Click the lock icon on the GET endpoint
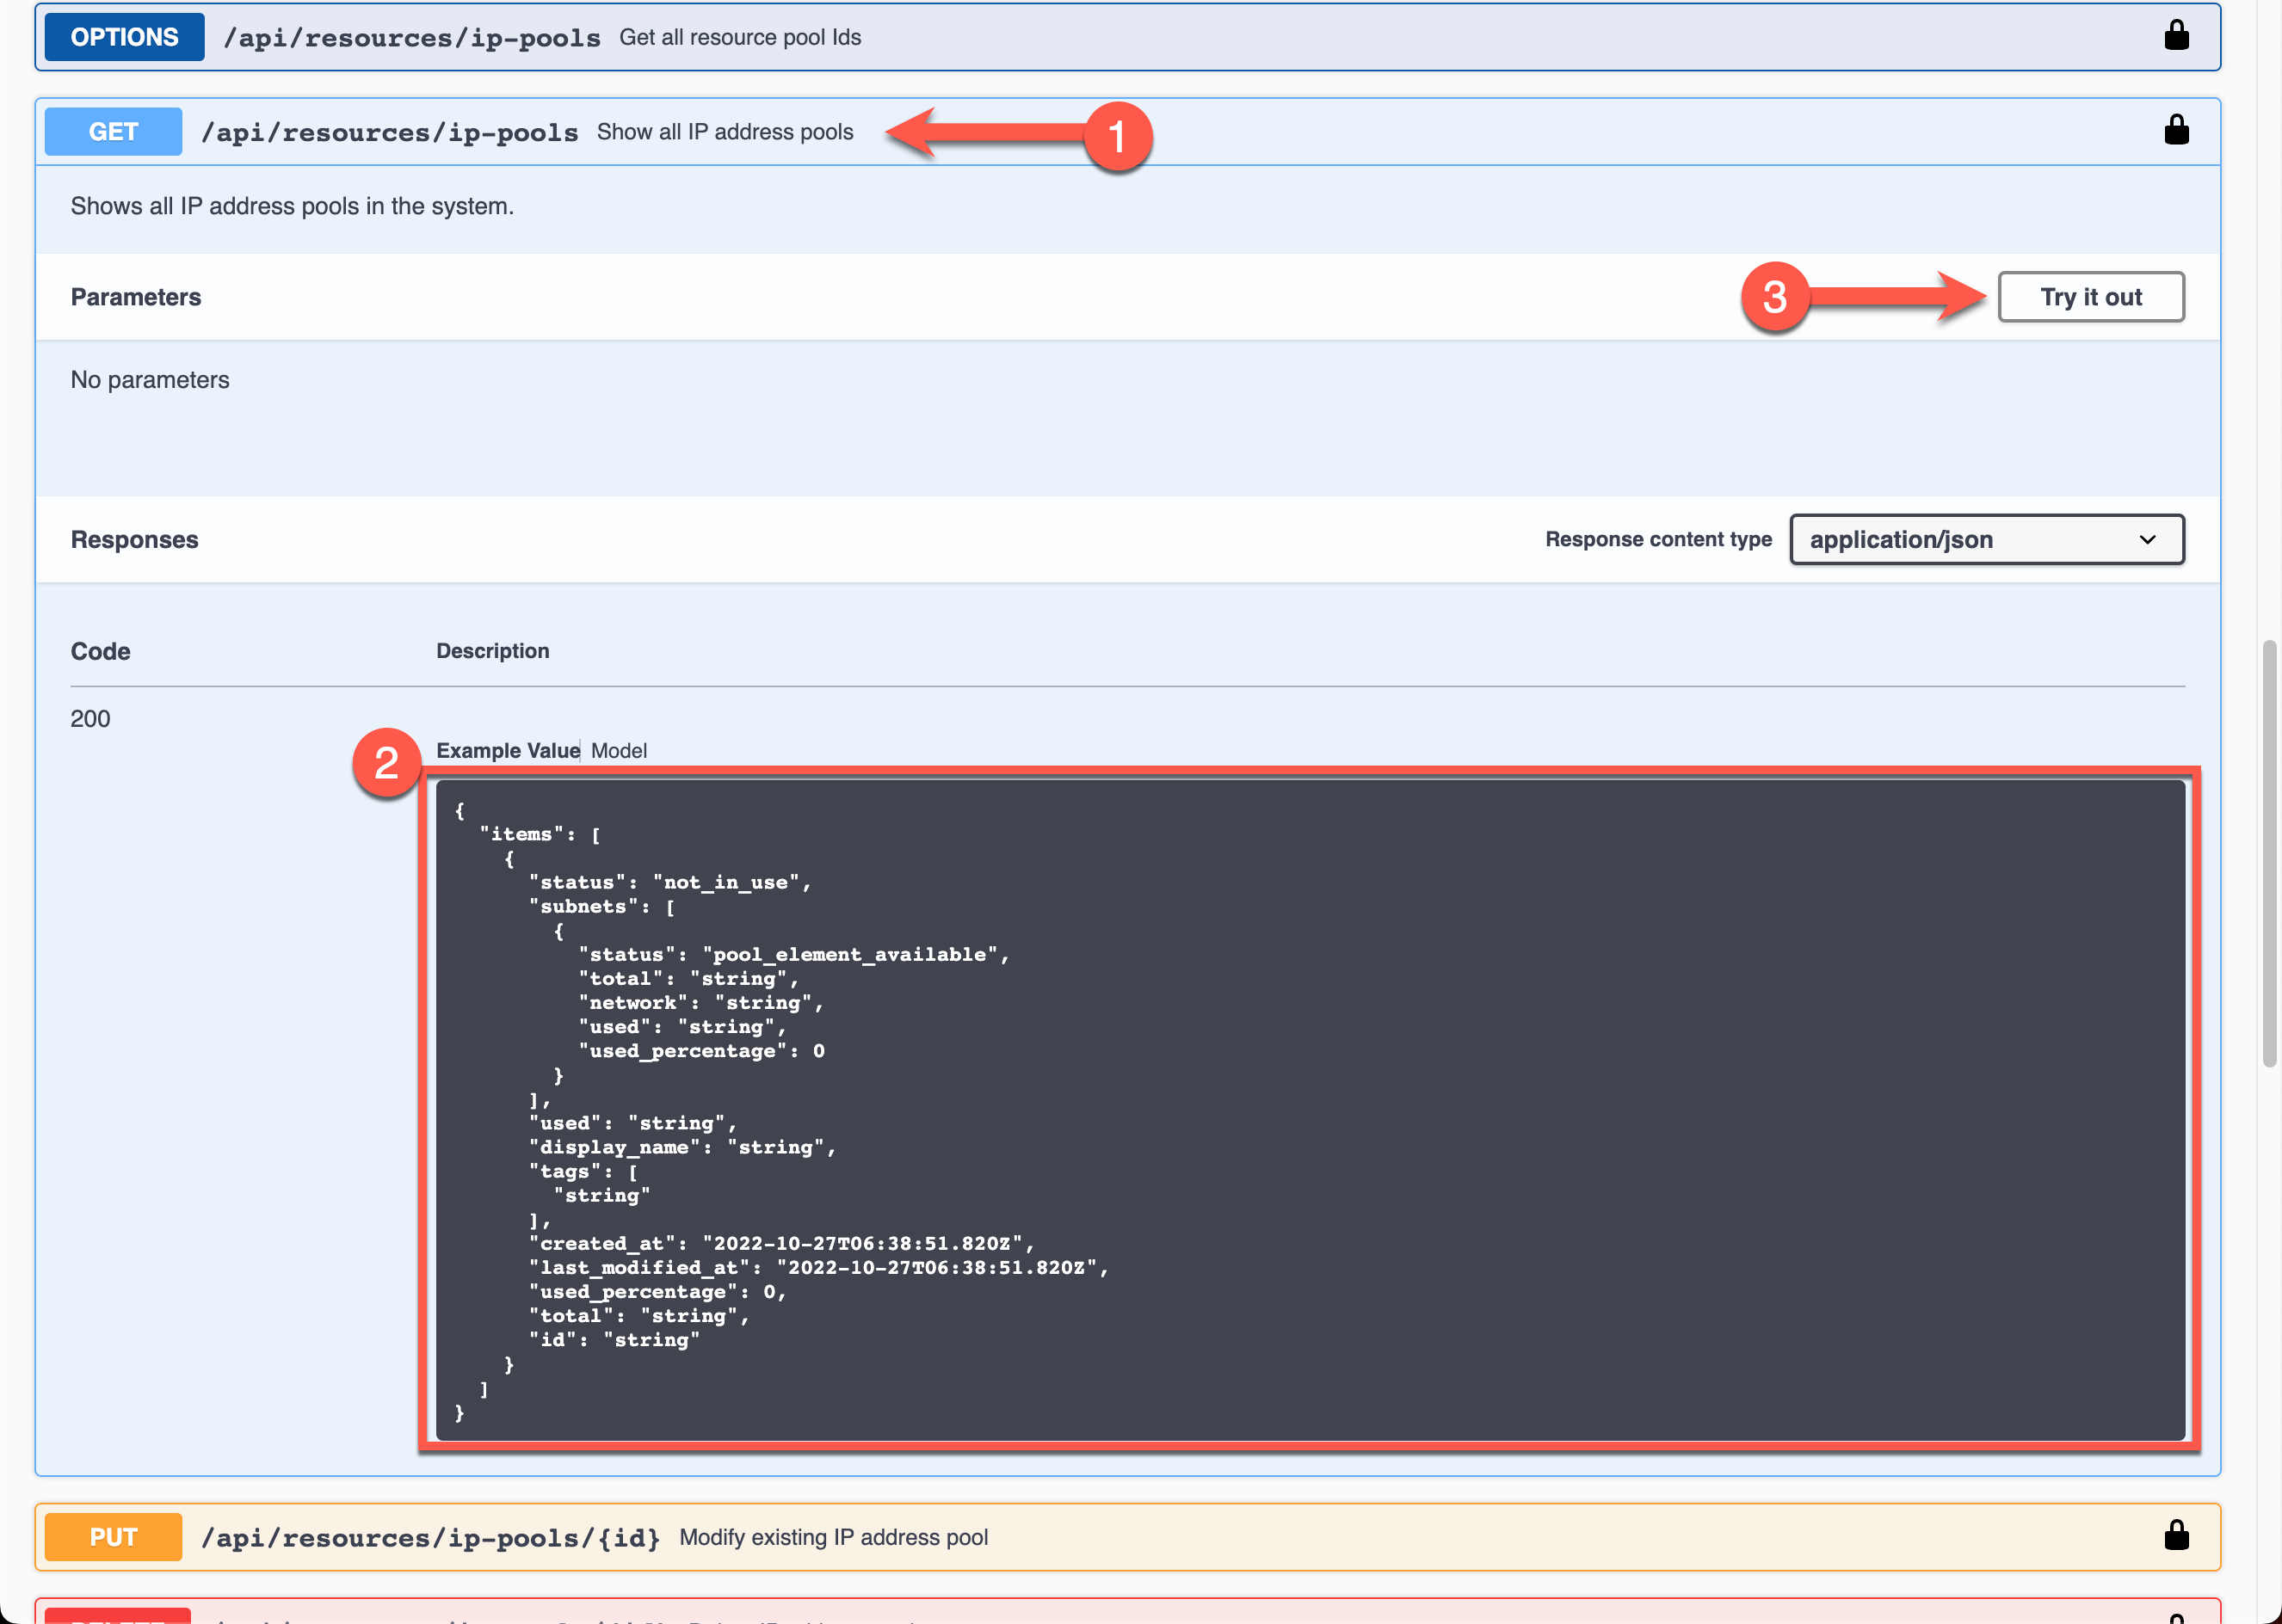The image size is (2282, 1624). 2177,130
